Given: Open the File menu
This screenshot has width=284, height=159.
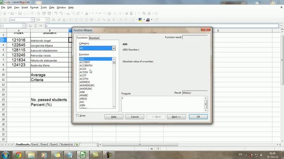Looking at the screenshot, I should click(3, 8).
